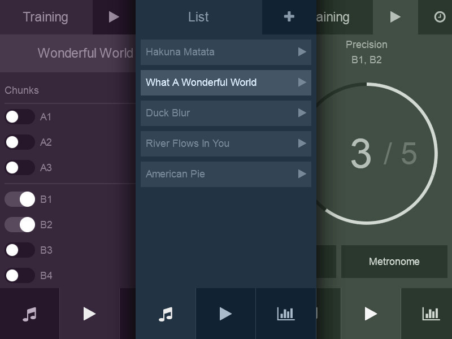Click the List header title
Screen dimensions: 452x339
click(x=198, y=17)
